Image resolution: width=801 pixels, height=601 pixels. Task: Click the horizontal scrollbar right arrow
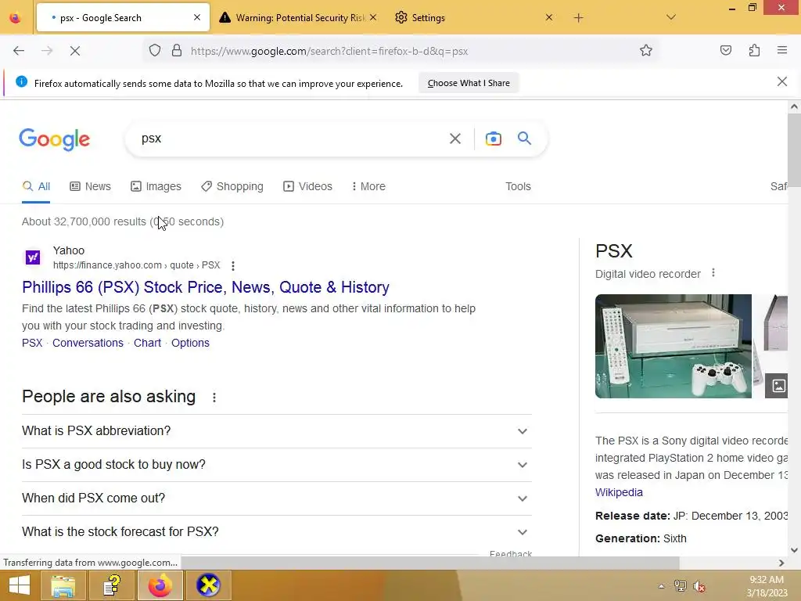781,563
